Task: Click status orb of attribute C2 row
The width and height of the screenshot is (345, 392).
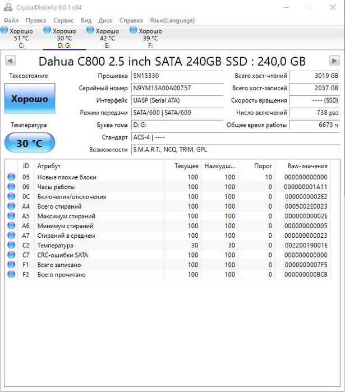Action: (x=11, y=245)
